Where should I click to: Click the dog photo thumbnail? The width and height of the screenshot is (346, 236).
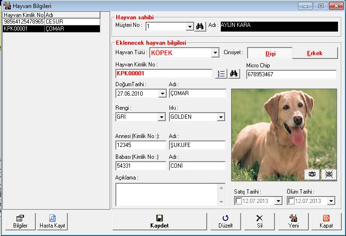coord(284,135)
